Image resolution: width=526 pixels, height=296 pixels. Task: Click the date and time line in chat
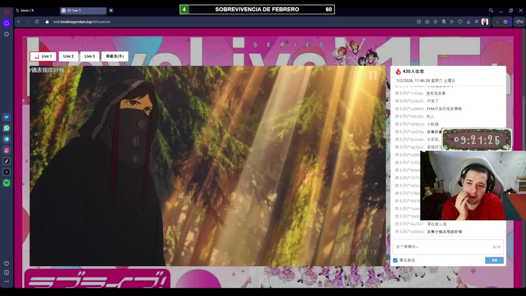[425, 81]
